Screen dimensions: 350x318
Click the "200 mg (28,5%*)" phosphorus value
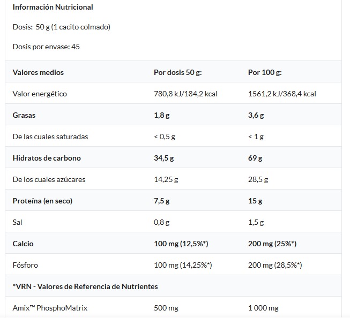tap(275, 265)
